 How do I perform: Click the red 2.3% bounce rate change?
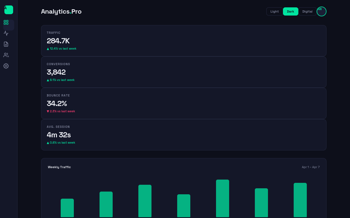point(61,111)
